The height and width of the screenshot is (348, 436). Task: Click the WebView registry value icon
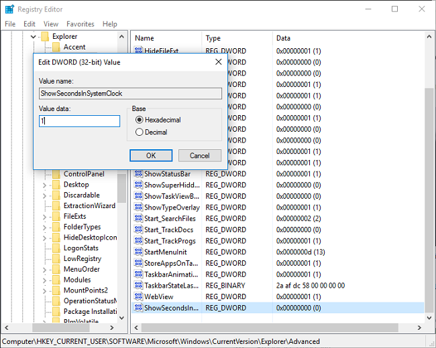139,296
